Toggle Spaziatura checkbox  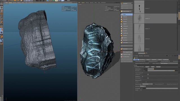143,77
